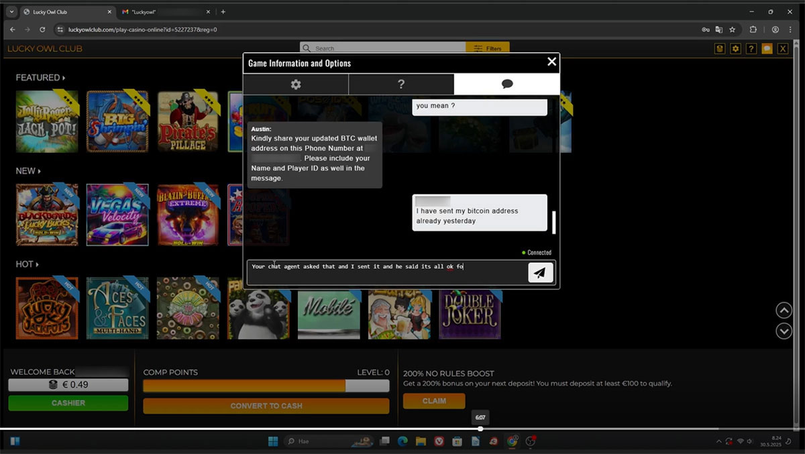Click the CONVERT TO CASH button
The height and width of the screenshot is (454, 805).
[x=266, y=406]
